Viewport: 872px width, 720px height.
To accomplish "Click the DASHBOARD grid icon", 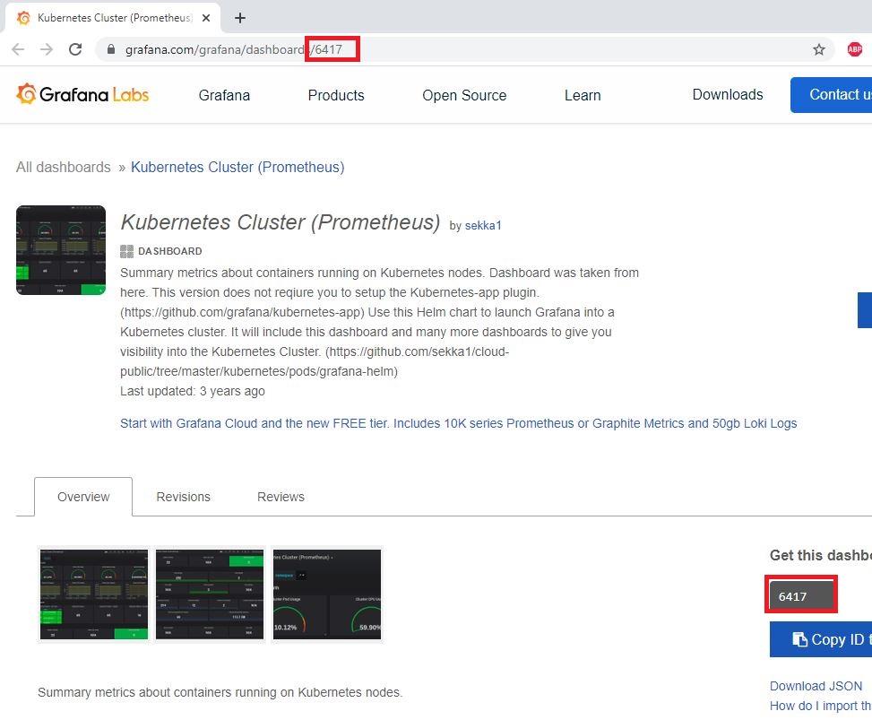I will tap(125, 250).
